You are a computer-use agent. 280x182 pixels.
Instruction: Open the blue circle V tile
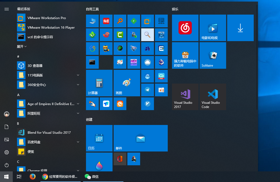point(147,104)
